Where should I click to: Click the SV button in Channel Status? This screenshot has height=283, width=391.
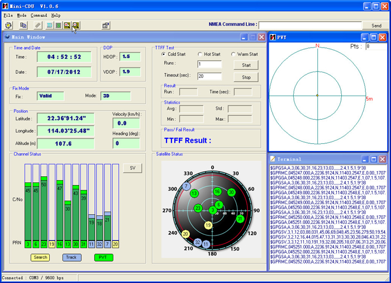coord(132,168)
